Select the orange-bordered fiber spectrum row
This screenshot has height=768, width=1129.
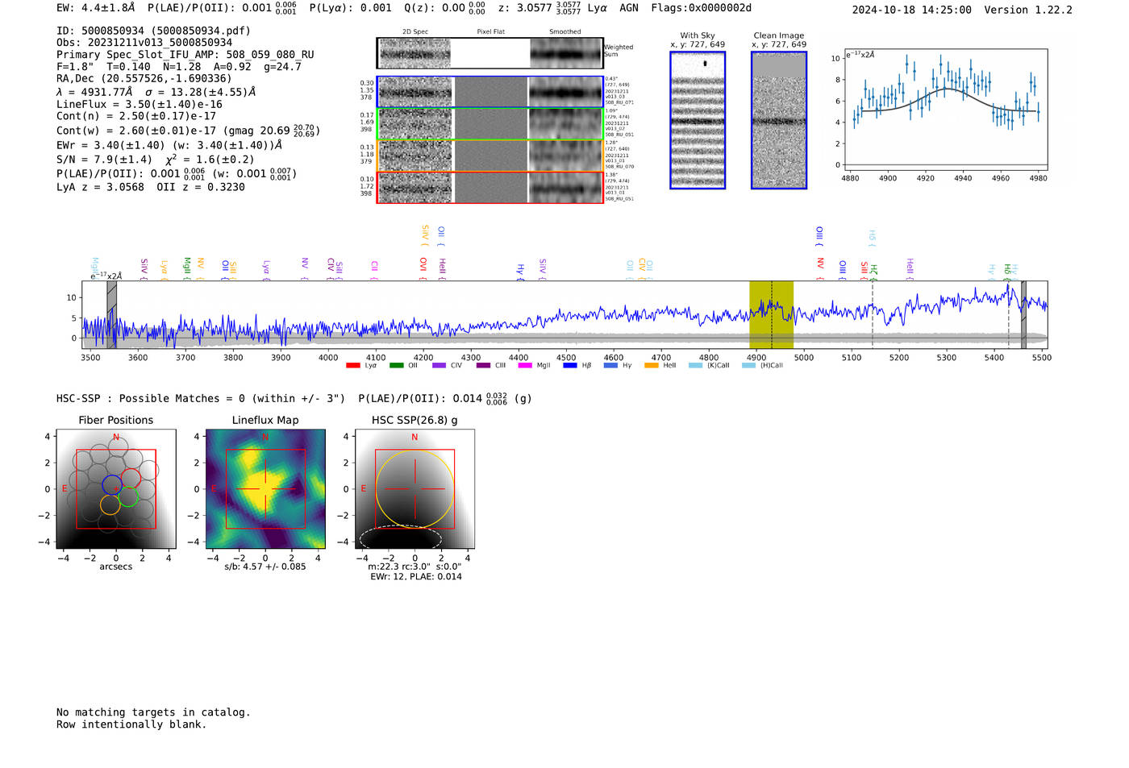click(490, 156)
